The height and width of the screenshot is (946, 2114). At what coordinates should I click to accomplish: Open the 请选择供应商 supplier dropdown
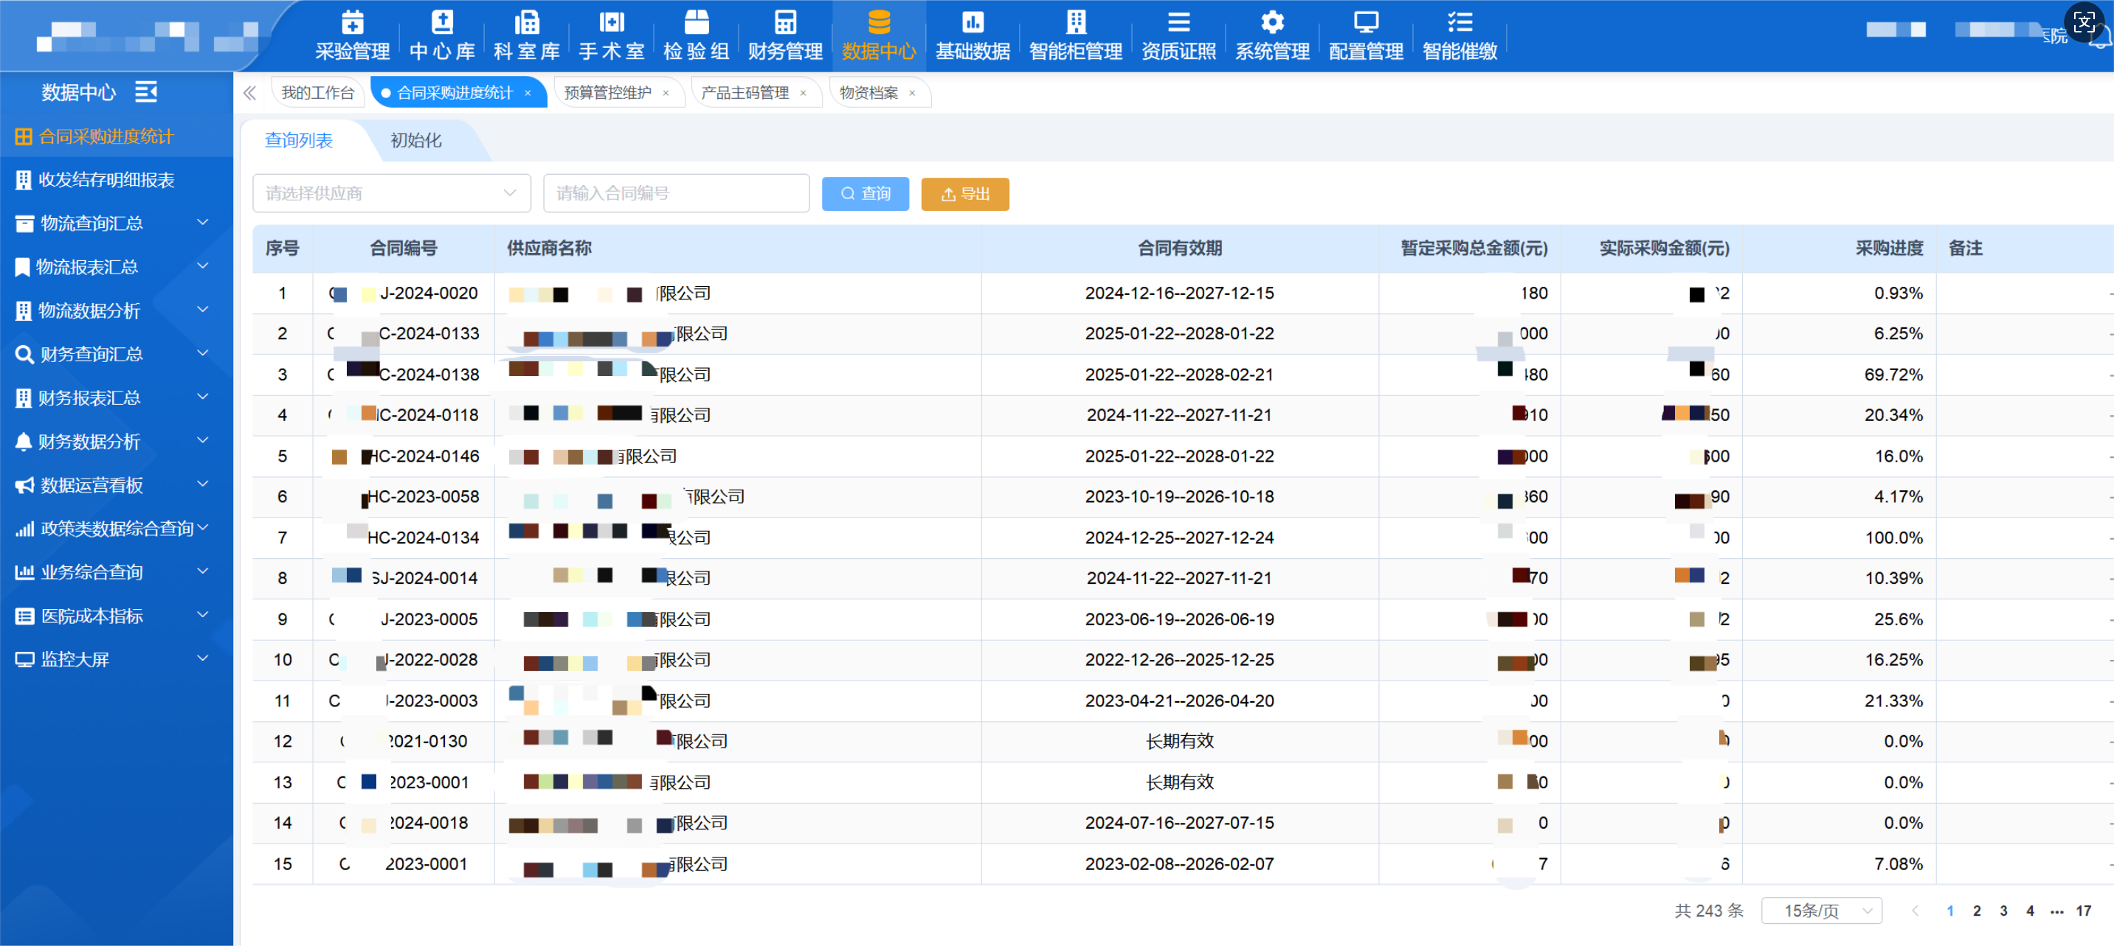pos(392,193)
